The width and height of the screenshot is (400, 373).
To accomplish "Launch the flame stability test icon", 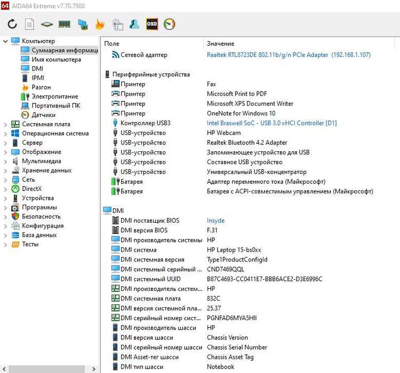I will pos(100,25).
